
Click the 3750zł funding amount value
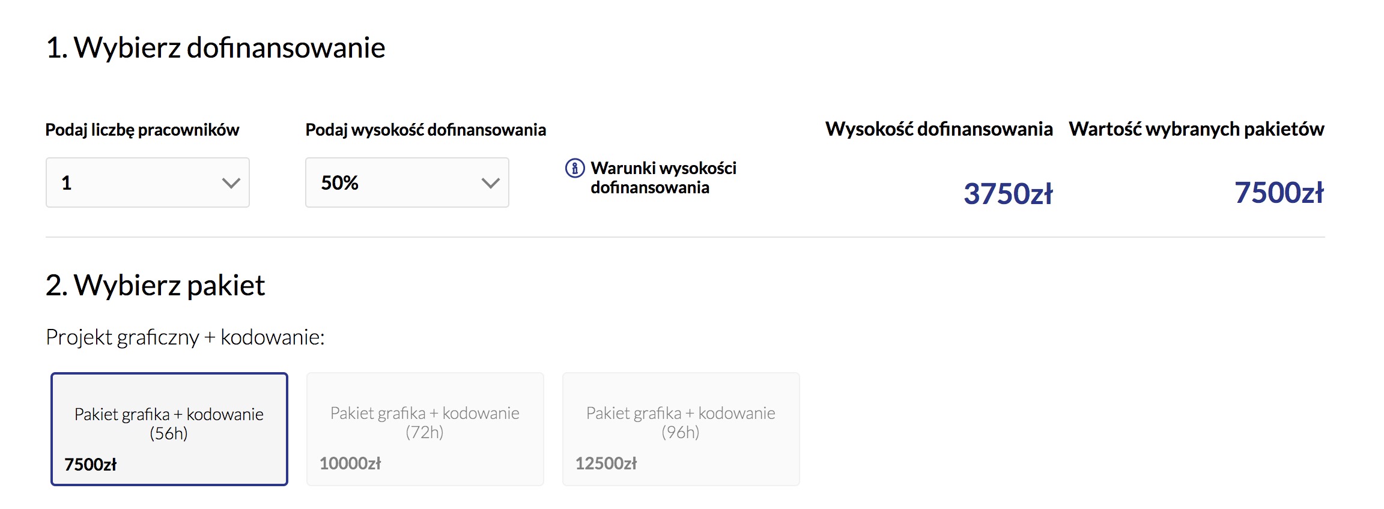coord(1008,194)
